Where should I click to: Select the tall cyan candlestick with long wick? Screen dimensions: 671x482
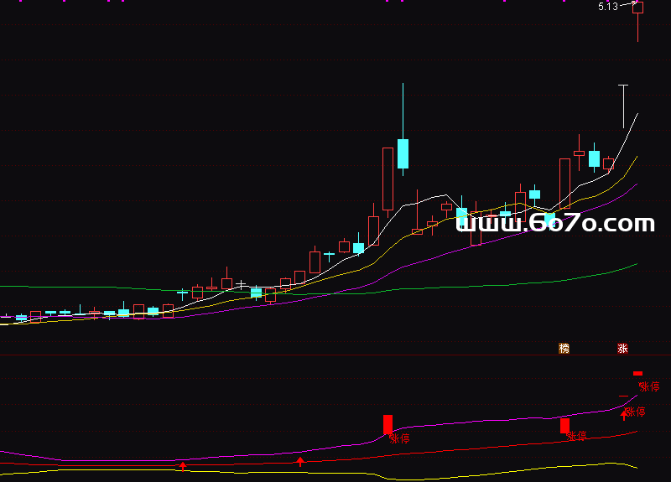(403, 153)
